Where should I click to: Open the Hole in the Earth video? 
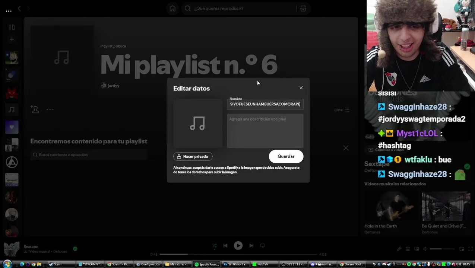pos(390,206)
